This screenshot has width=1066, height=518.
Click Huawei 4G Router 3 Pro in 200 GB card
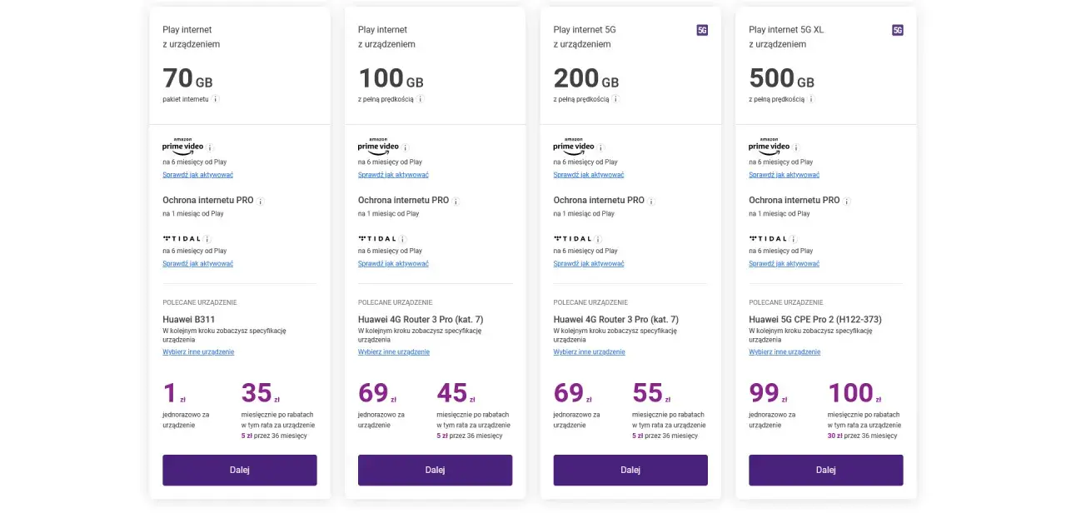tap(616, 319)
